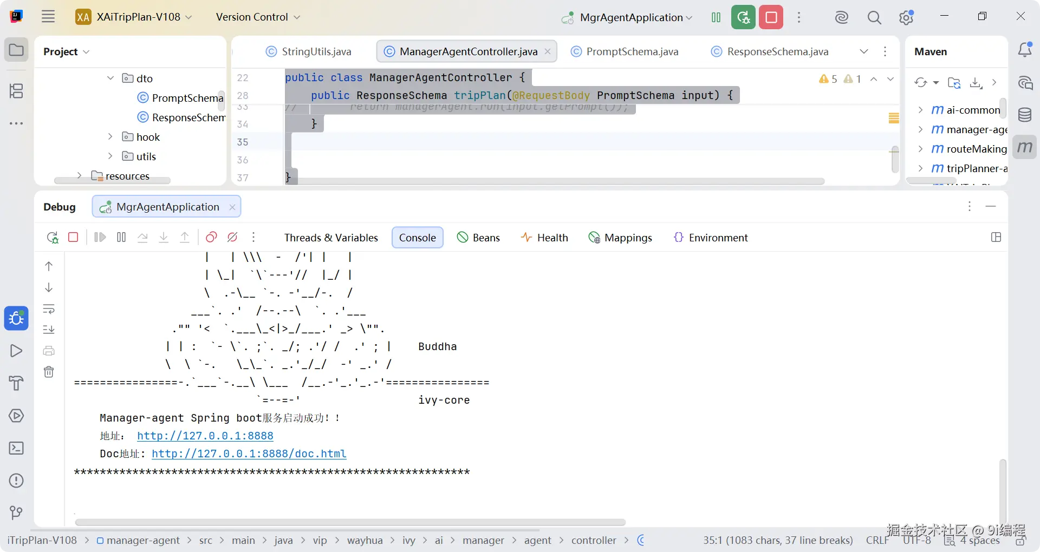Collapse the dto folder
Screen dimensions: 1040x552
click(x=110, y=78)
